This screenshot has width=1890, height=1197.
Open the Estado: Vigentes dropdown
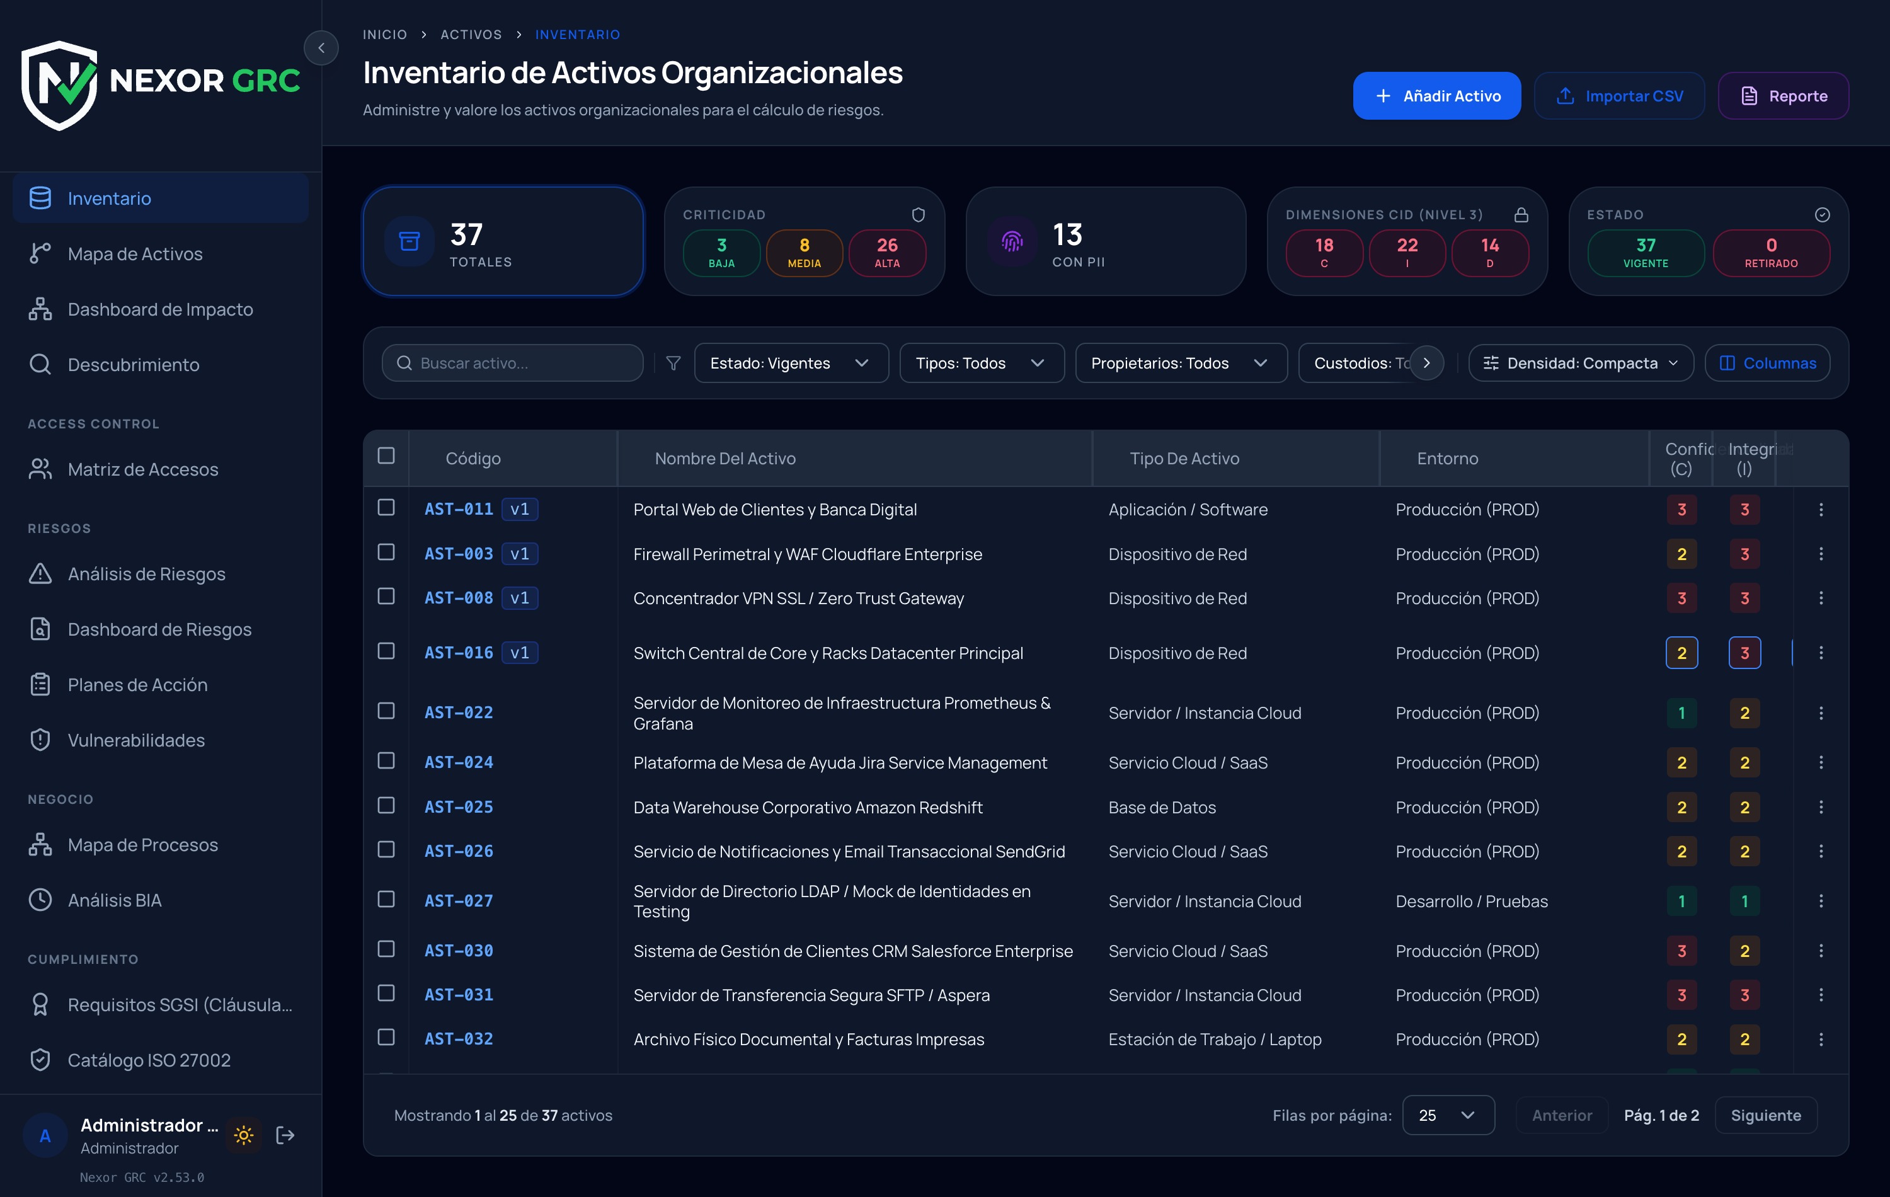pos(791,363)
